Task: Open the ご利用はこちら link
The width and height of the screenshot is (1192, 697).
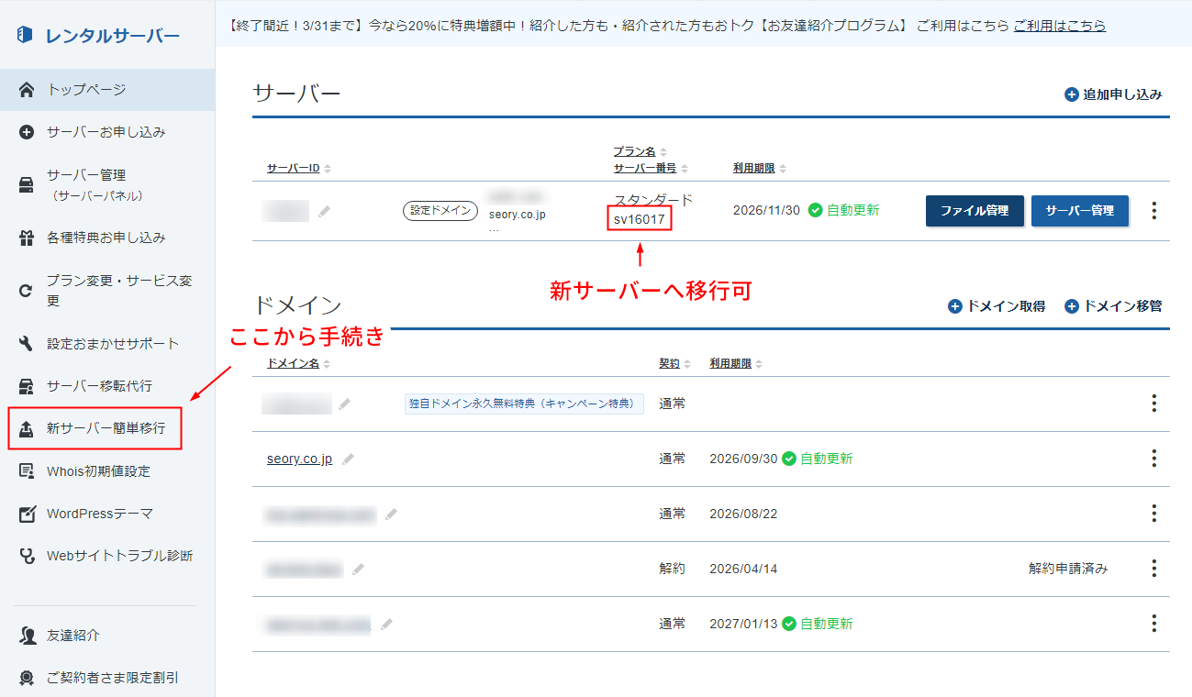Action: coord(1058,26)
